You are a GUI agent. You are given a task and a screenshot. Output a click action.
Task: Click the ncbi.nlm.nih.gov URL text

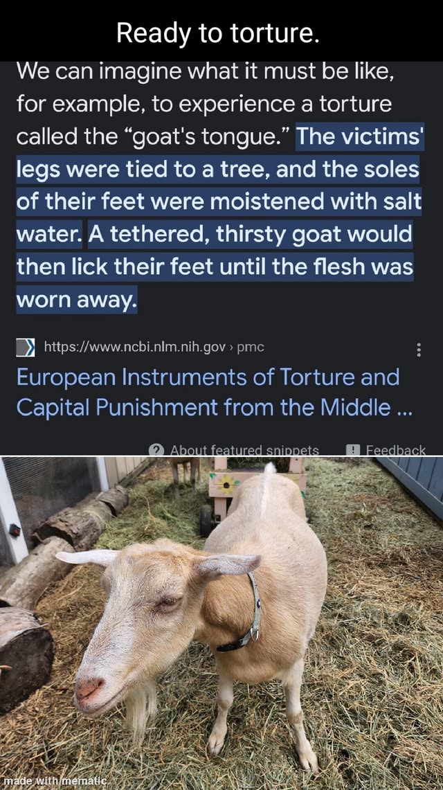point(135,347)
